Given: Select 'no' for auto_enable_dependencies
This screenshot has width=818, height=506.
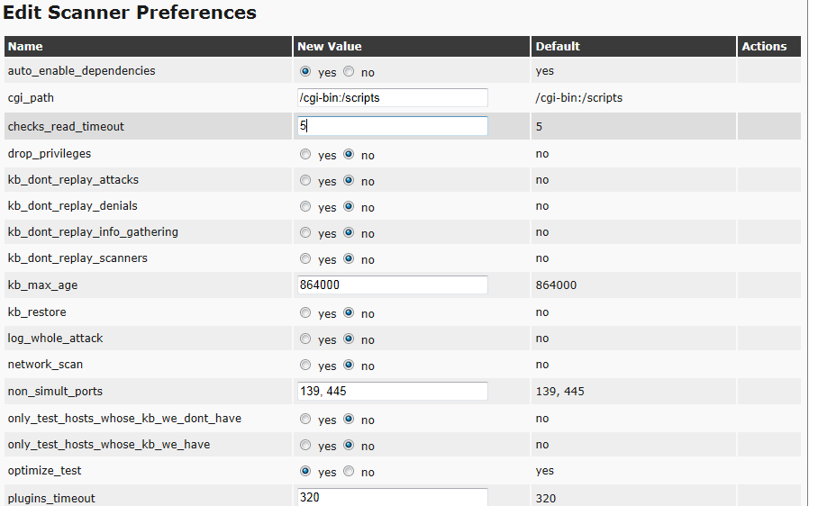Looking at the screenshot, I should click(x=349, y=71).
